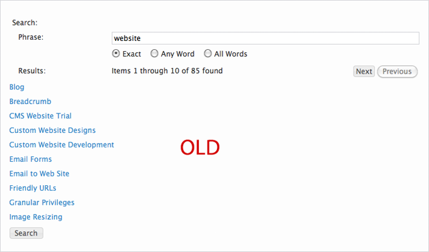Open Custom Website Designs result
The image size is (429, 252).
point(52,130)
